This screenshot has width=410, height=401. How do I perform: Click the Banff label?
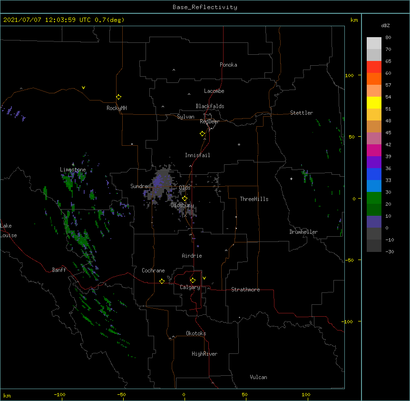pos(59,270)
